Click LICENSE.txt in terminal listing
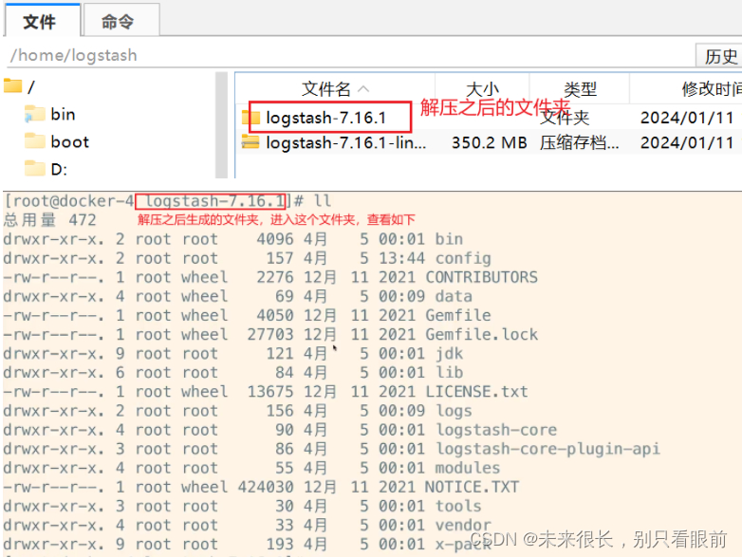This screenshot has height=557, width=742. click(x=476, y=392)
